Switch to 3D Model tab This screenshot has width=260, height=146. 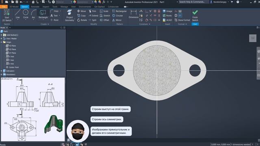(14, 7)
